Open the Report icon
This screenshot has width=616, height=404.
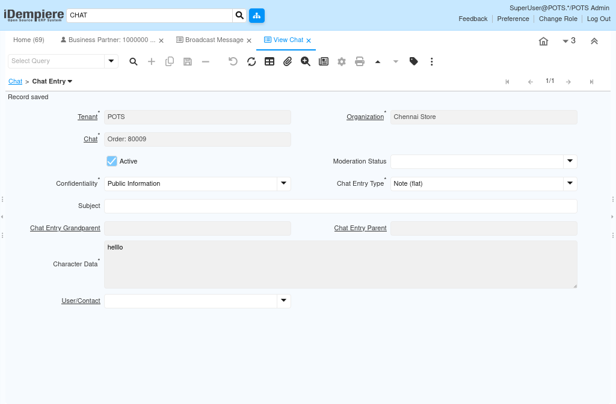click(324, 62)
